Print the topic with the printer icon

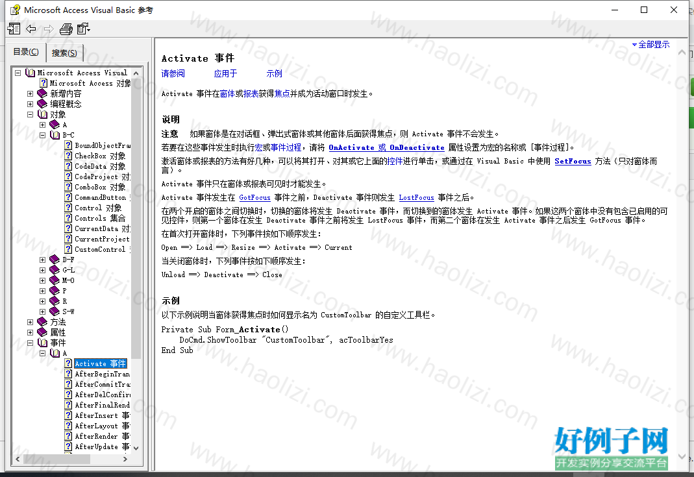coord(66,29)
